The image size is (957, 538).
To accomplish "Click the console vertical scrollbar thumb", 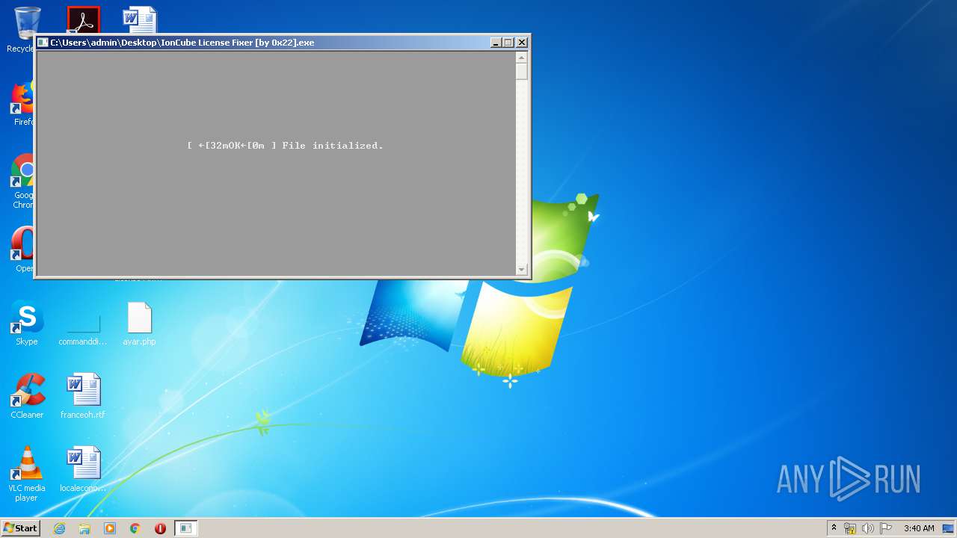I will (x=522, y=72).
